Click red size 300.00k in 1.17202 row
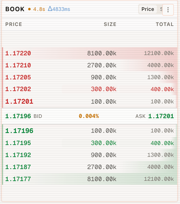The image size is (180, 204). point(104,89)
